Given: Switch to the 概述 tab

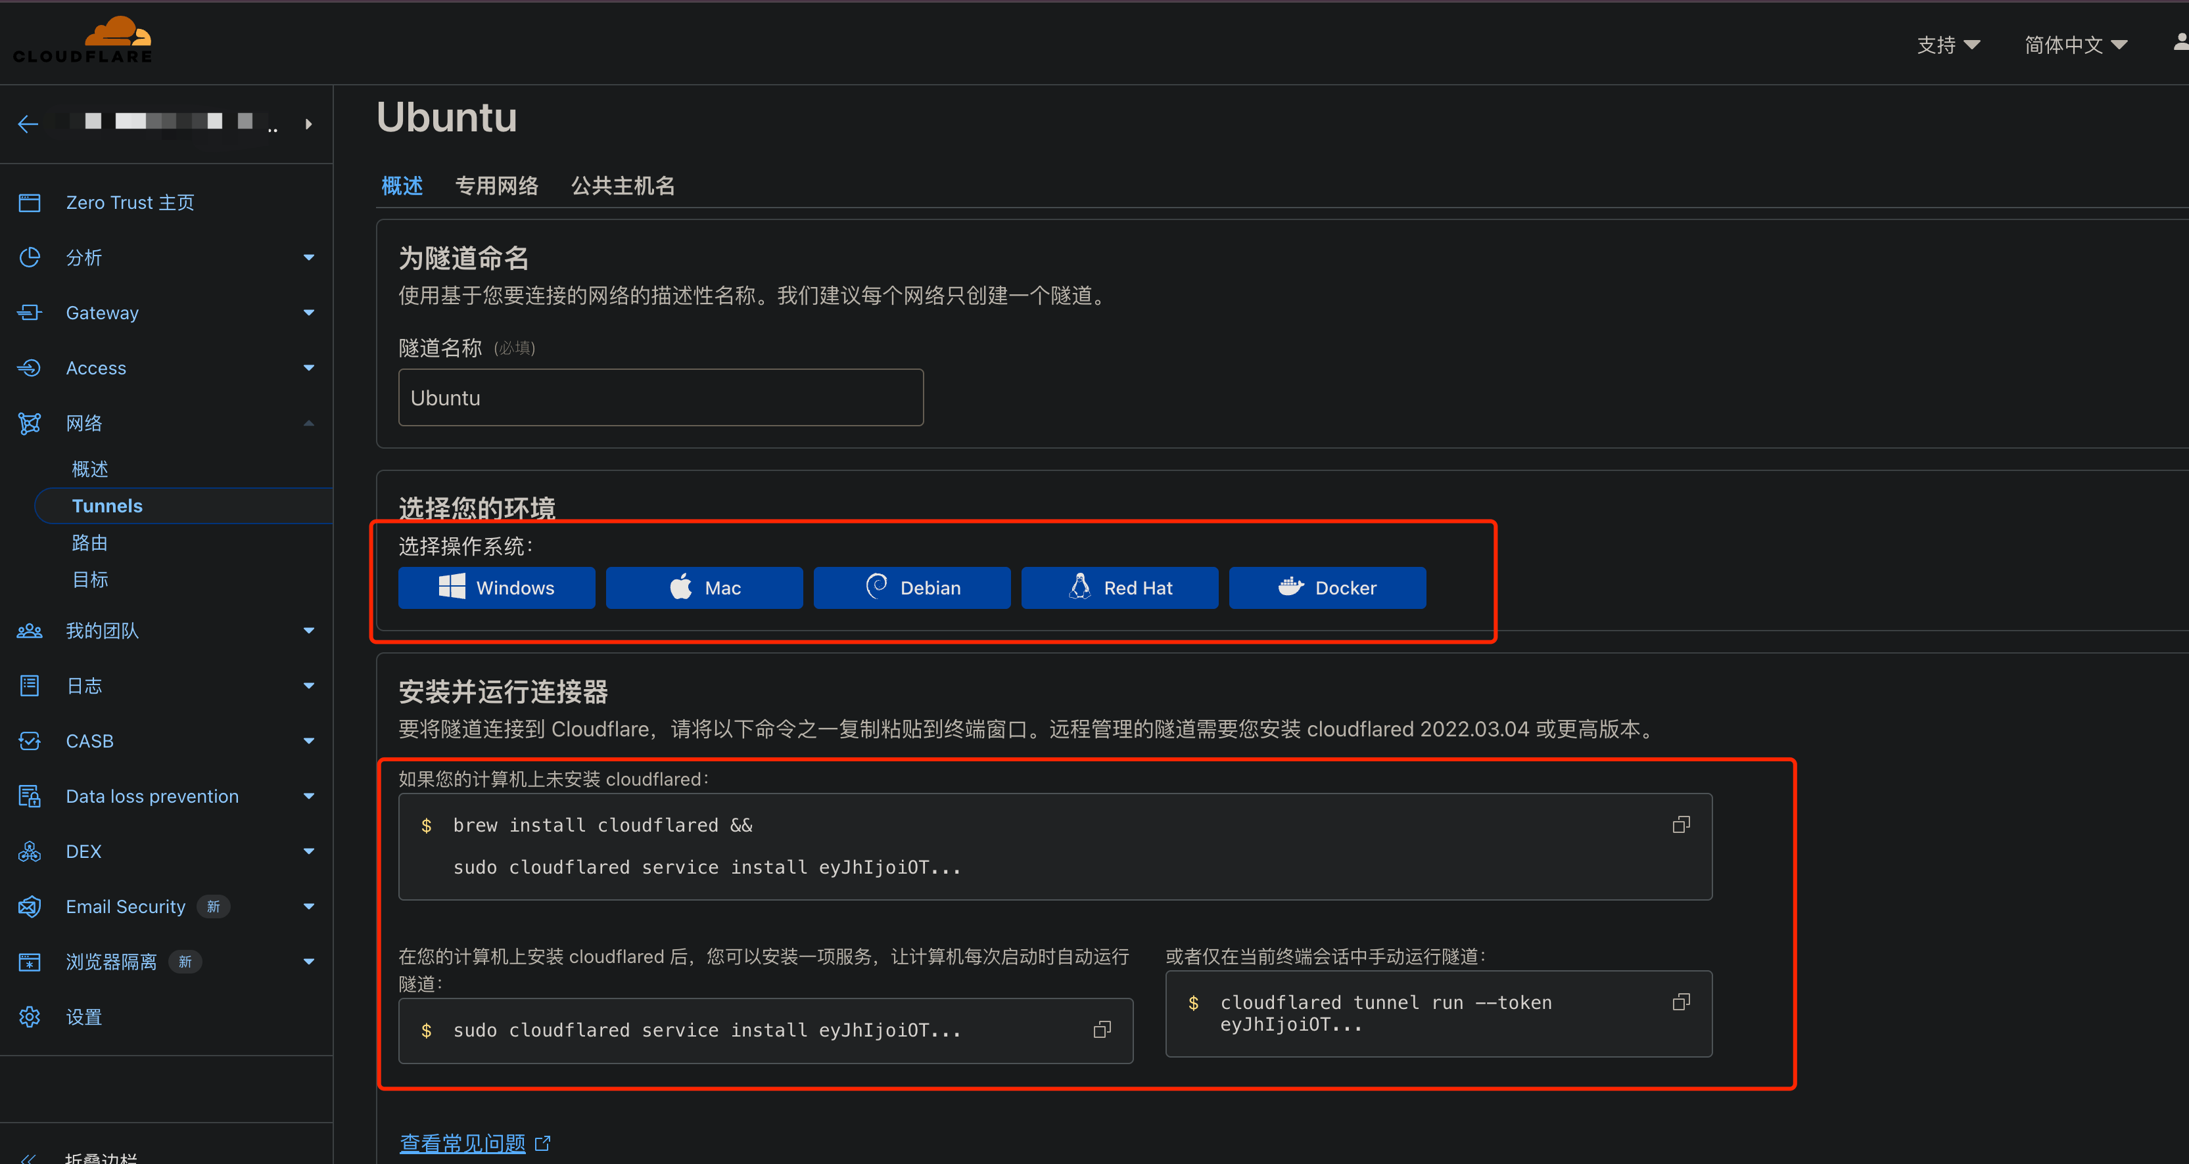Looking at the screenshot, I should [x=402, y=186].
